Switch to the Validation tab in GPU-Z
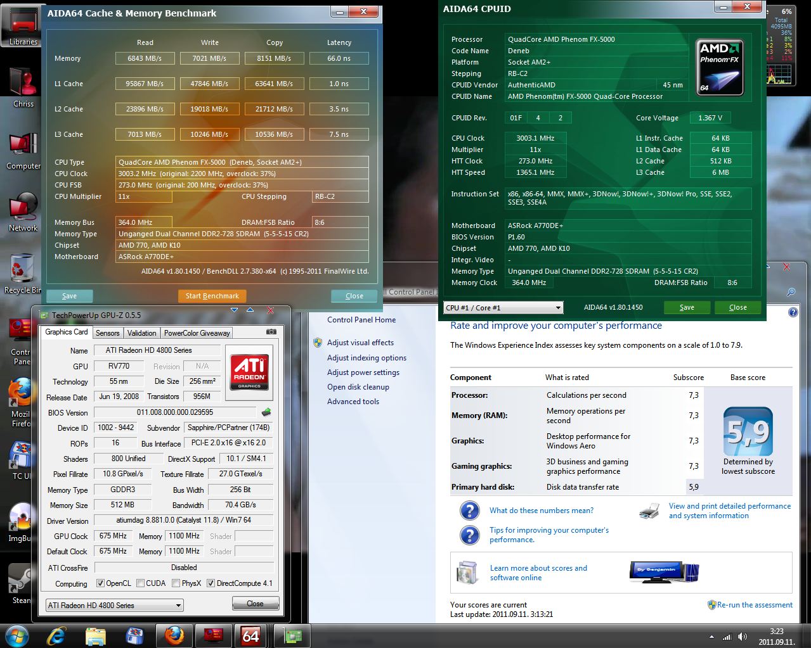Image resolution: width=811 pixels, height=648 pixels. click(141, 333)
